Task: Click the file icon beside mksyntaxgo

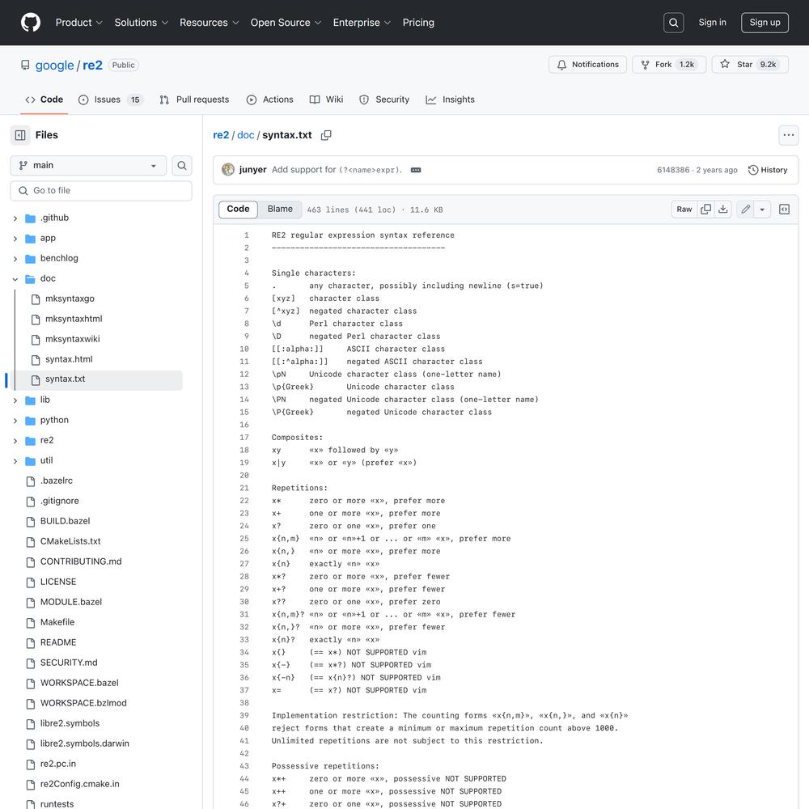Action: 36,299
